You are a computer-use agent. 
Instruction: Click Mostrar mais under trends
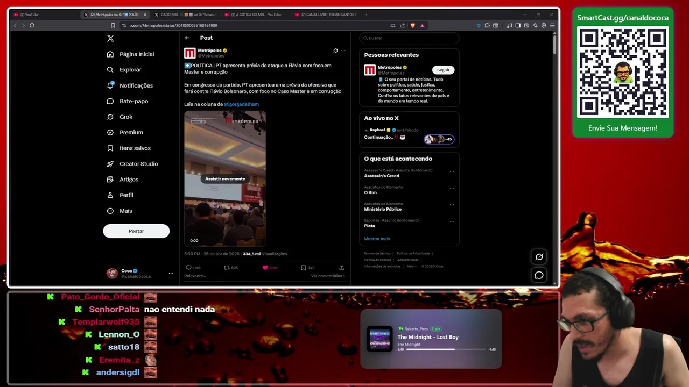click(377, 239)
